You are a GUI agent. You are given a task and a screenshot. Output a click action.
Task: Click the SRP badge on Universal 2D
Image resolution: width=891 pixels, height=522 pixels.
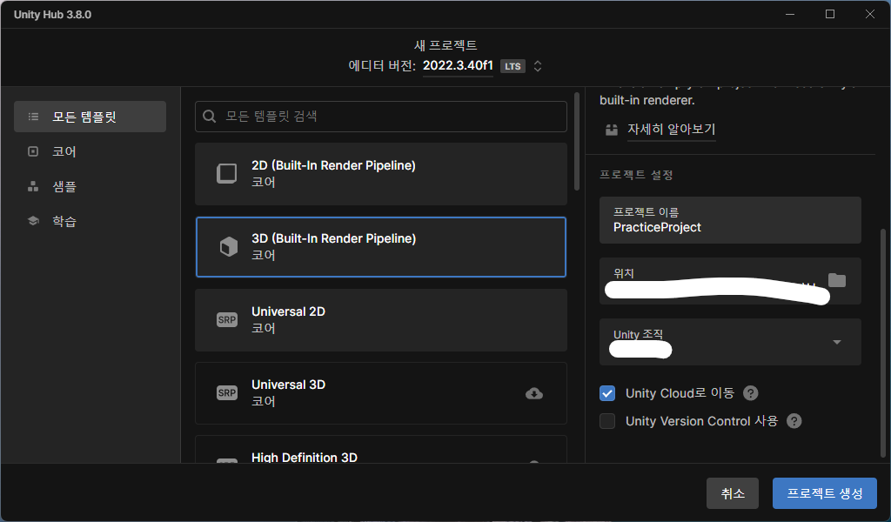[227, 320]
